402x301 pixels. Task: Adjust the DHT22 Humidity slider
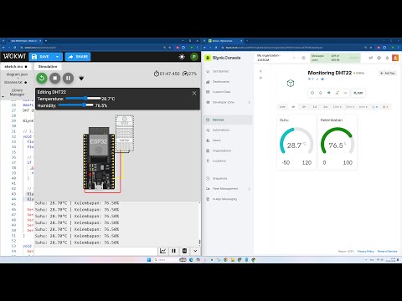(76, 105)
